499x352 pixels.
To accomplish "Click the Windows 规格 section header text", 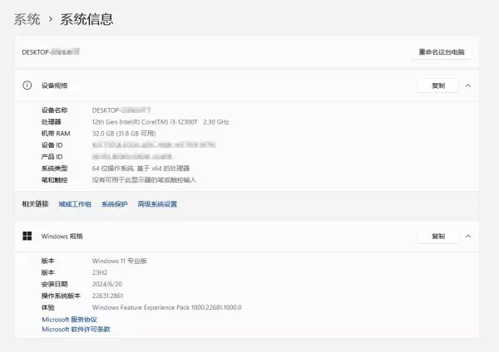I will (x=62, y=236).
